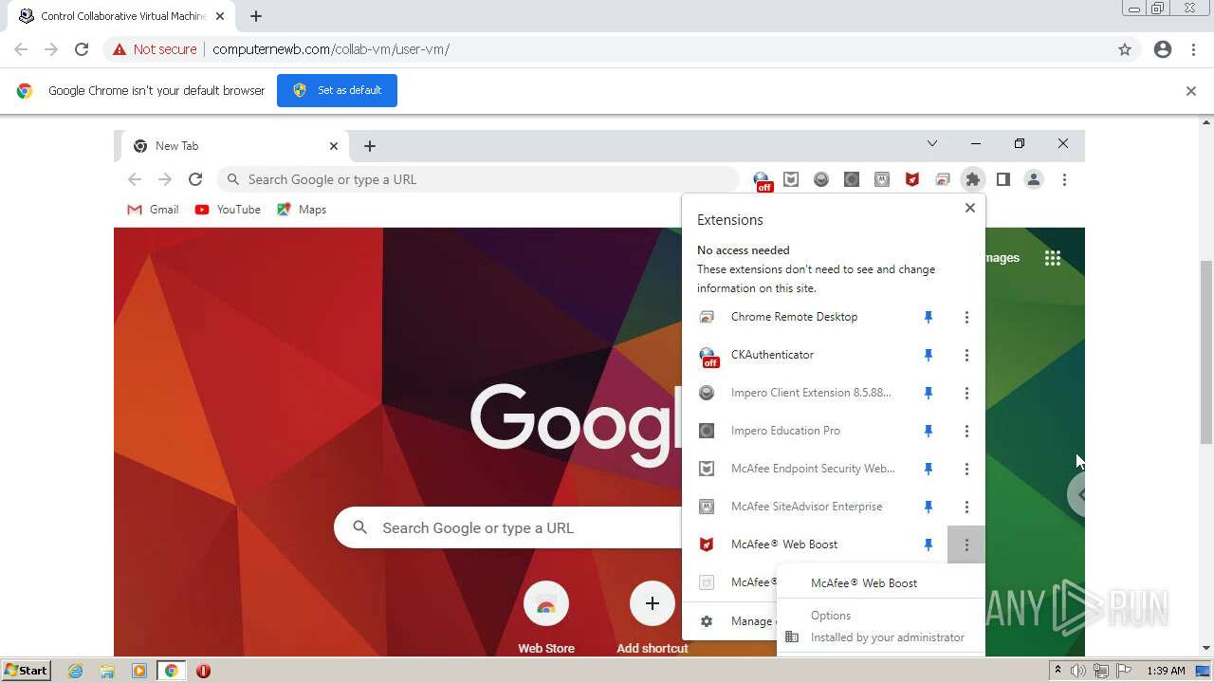This screenshot has height=683, width=1214.
Task: Open the Windows Start button
Action: pos(27,671)
